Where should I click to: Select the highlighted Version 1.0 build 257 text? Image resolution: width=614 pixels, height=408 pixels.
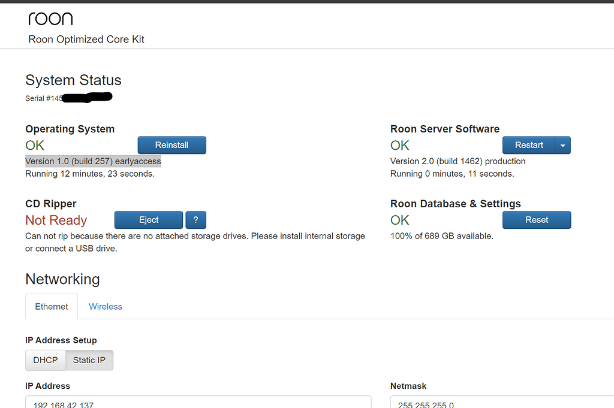pyautogui.click(x=92, y=161)
